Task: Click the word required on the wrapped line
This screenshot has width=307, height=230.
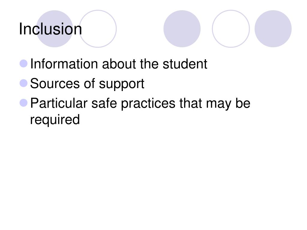Action: [x=55, y=120]
